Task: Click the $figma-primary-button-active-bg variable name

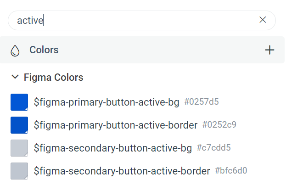Action: click(107, 102)
